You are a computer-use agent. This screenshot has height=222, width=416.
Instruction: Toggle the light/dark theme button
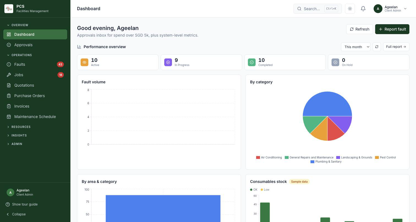point(350,9)
